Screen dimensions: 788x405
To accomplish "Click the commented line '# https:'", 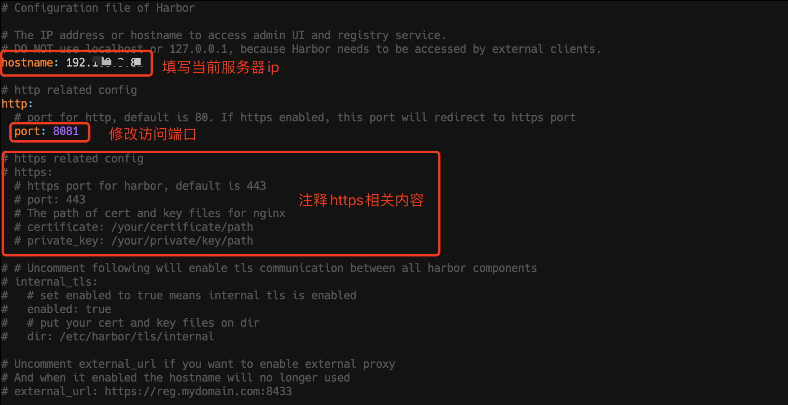I will tap(28, 172).
